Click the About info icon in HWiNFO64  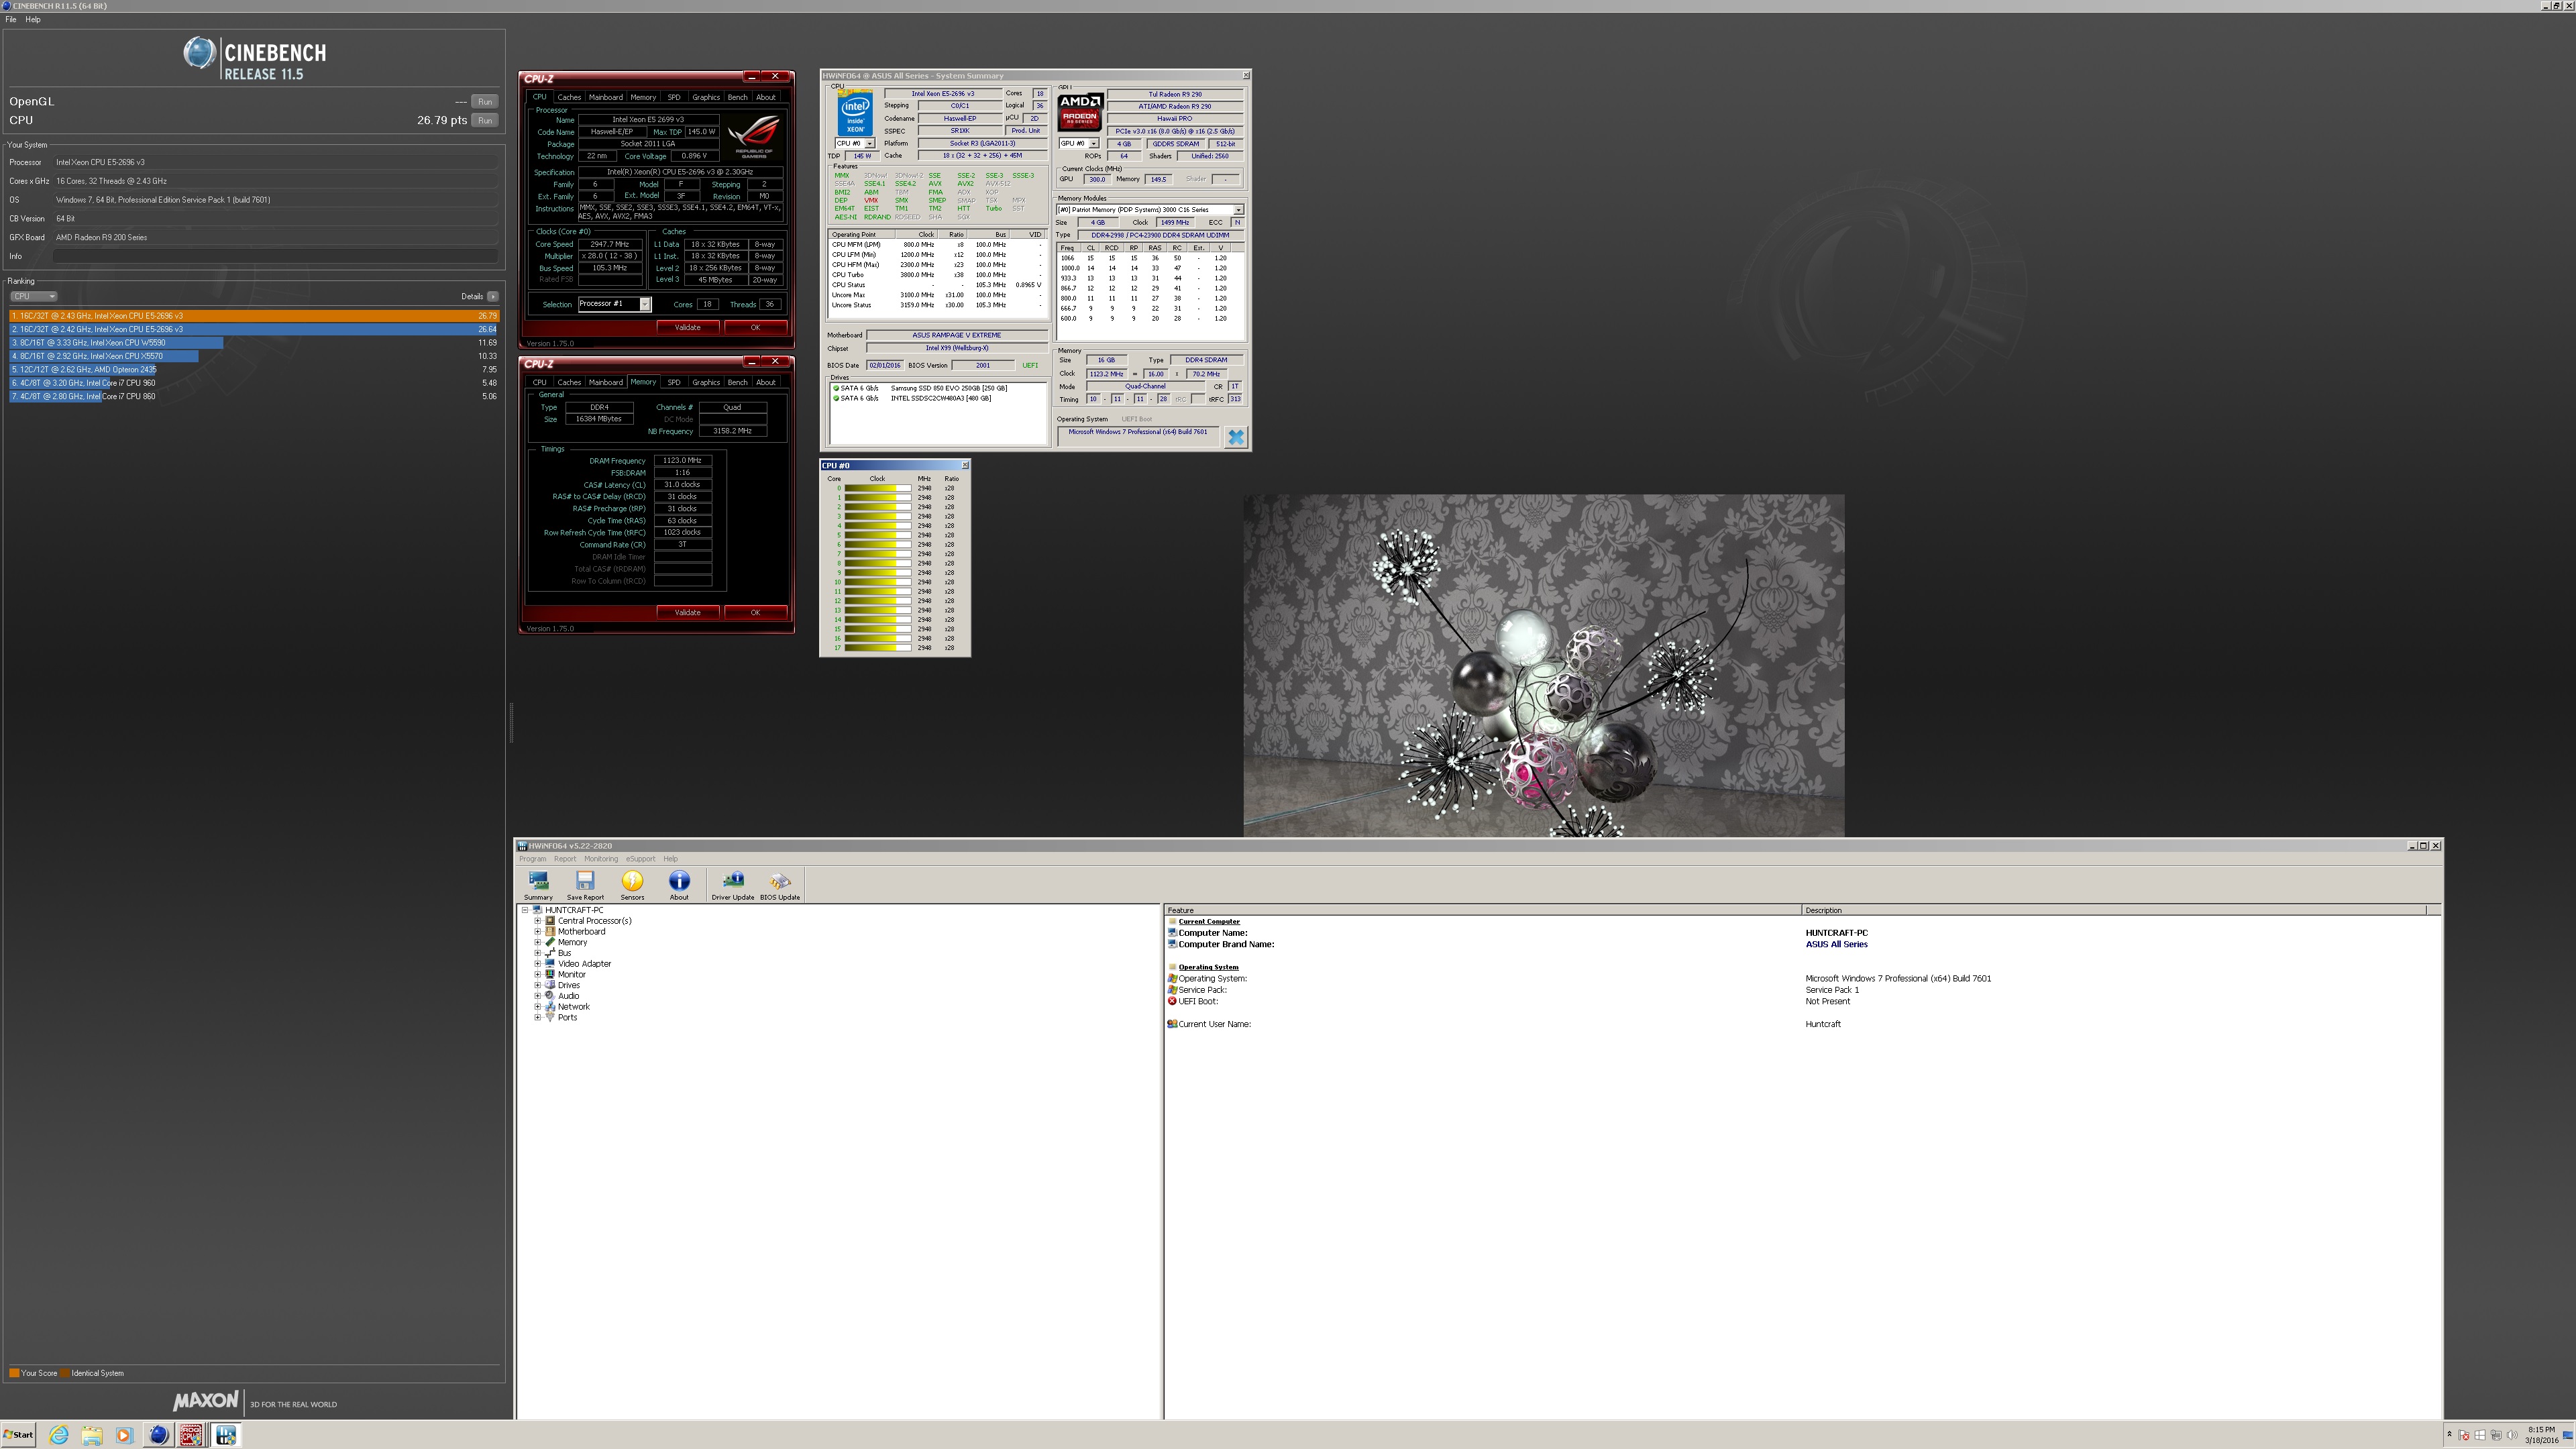click(x=679, y=884)
